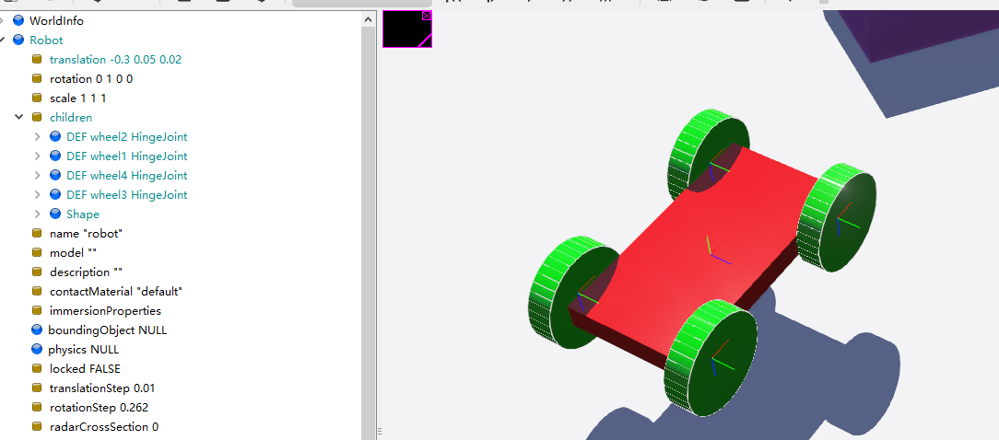Select the description "" field
This screenshot has height=440, width=999.
86,272
